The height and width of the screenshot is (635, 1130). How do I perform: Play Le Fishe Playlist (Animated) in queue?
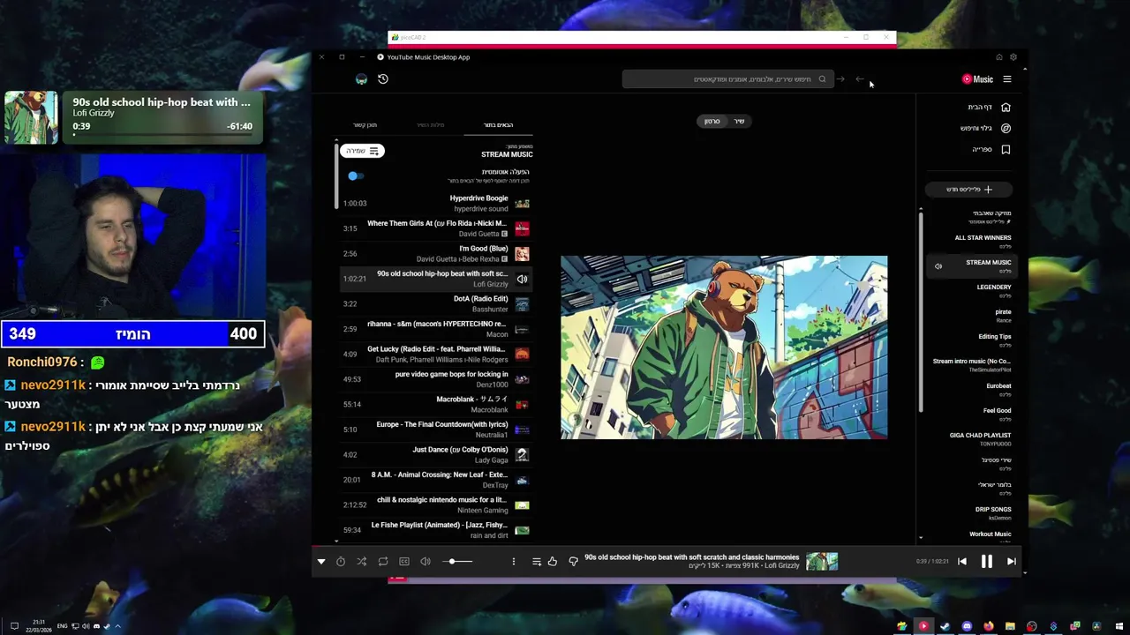click(436, 530)
